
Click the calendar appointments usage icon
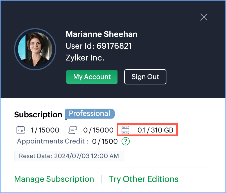[21, 130]
